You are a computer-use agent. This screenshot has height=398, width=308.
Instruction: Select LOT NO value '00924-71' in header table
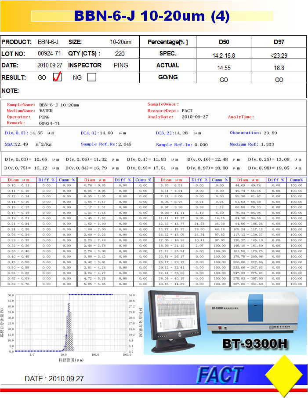coord(49,54)
